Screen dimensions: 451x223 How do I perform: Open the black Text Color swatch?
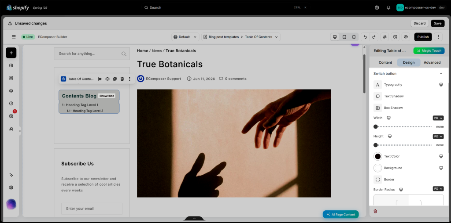(377, 156)
